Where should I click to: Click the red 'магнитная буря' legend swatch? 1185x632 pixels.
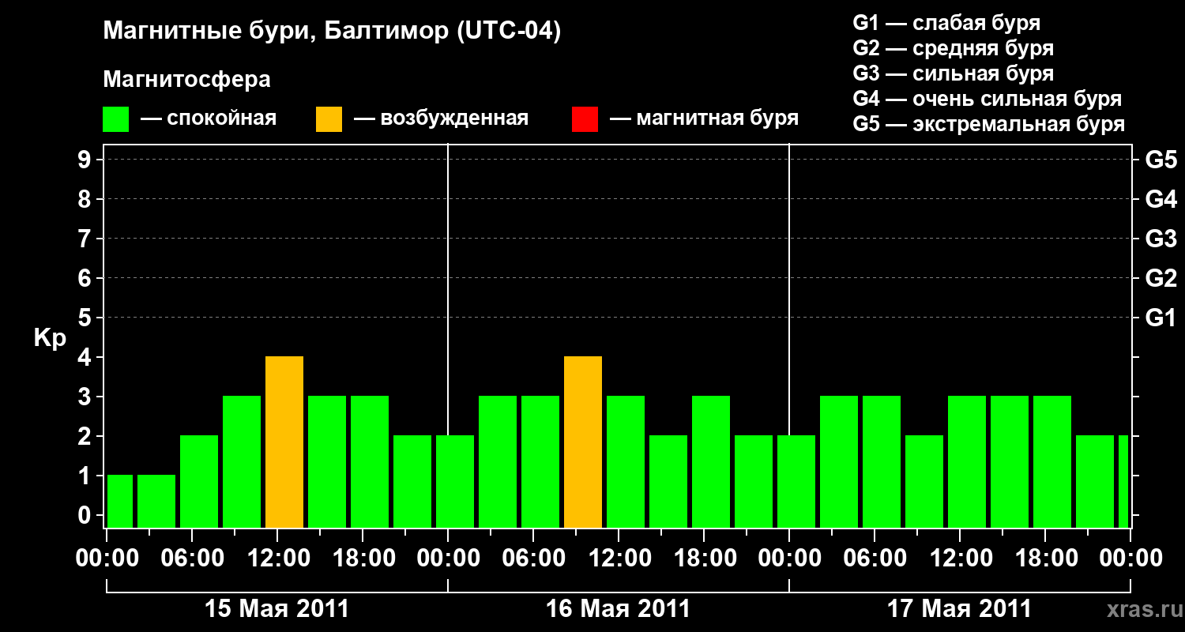[x=585, y=119]
